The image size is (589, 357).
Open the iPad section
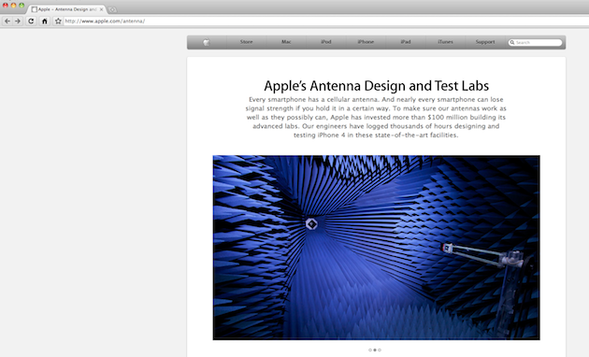pyautogui.click(x=406, y=42)
